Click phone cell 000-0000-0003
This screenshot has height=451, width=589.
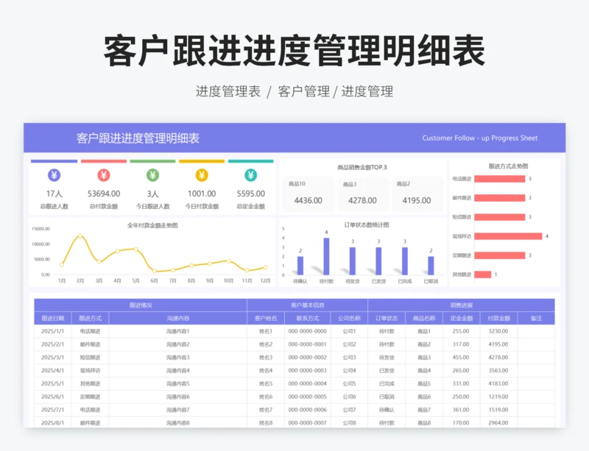coord(307,371)
